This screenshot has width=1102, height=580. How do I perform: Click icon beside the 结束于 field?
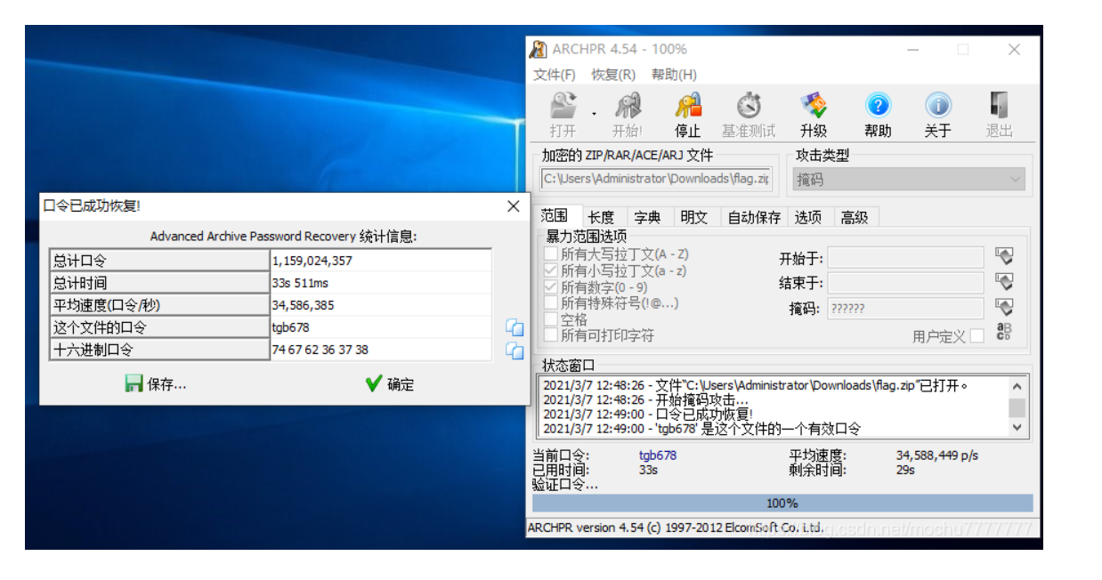coord(1004,282)
